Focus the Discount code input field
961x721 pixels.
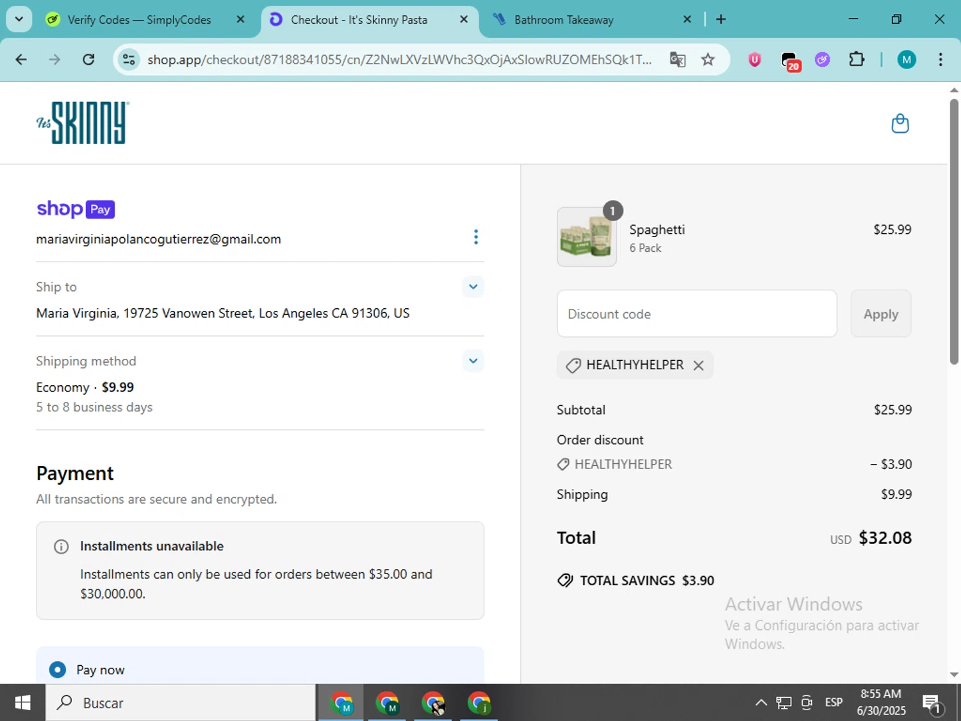pos(697,314)
